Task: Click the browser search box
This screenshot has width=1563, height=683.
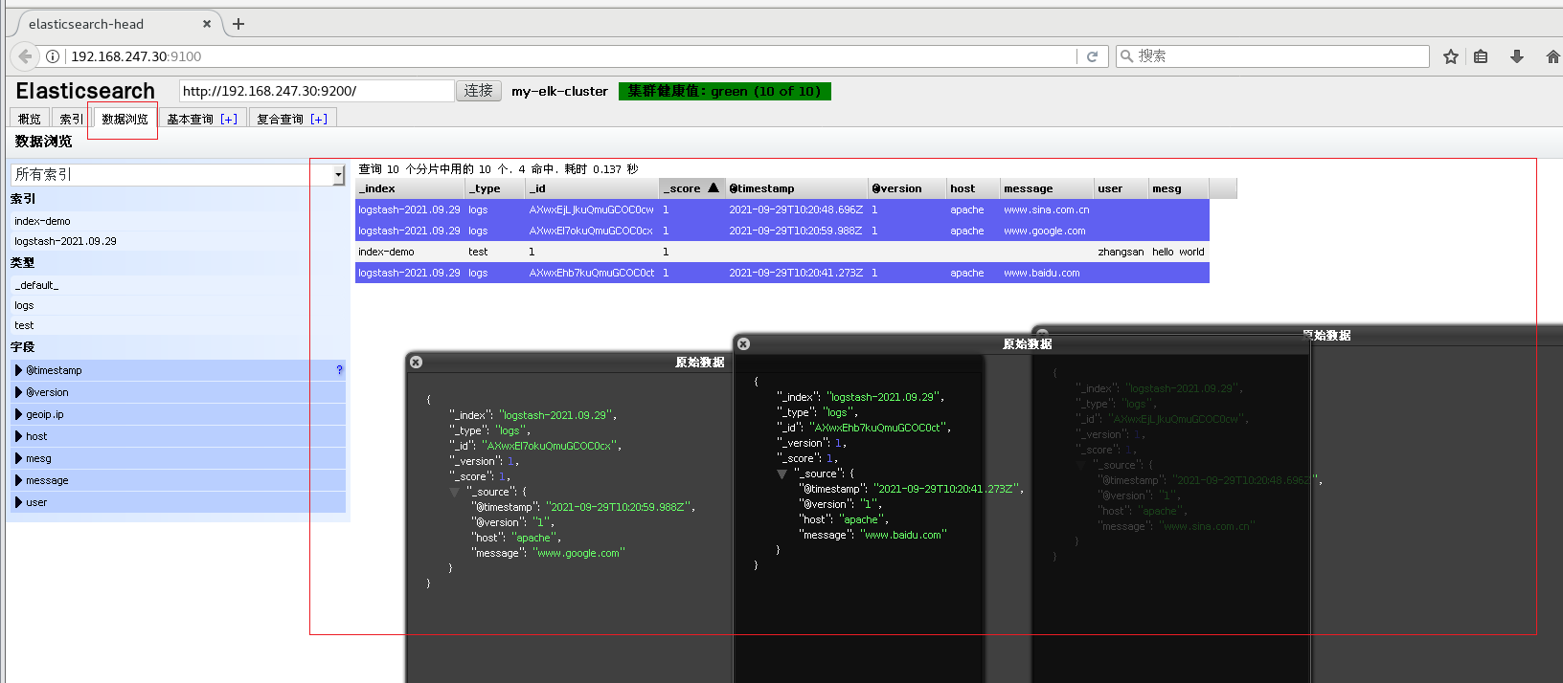Action: pyautogui.click(x=1273, y=56)
